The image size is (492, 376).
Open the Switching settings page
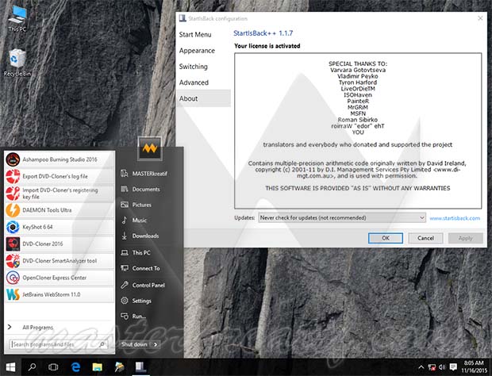coord(194,67)
